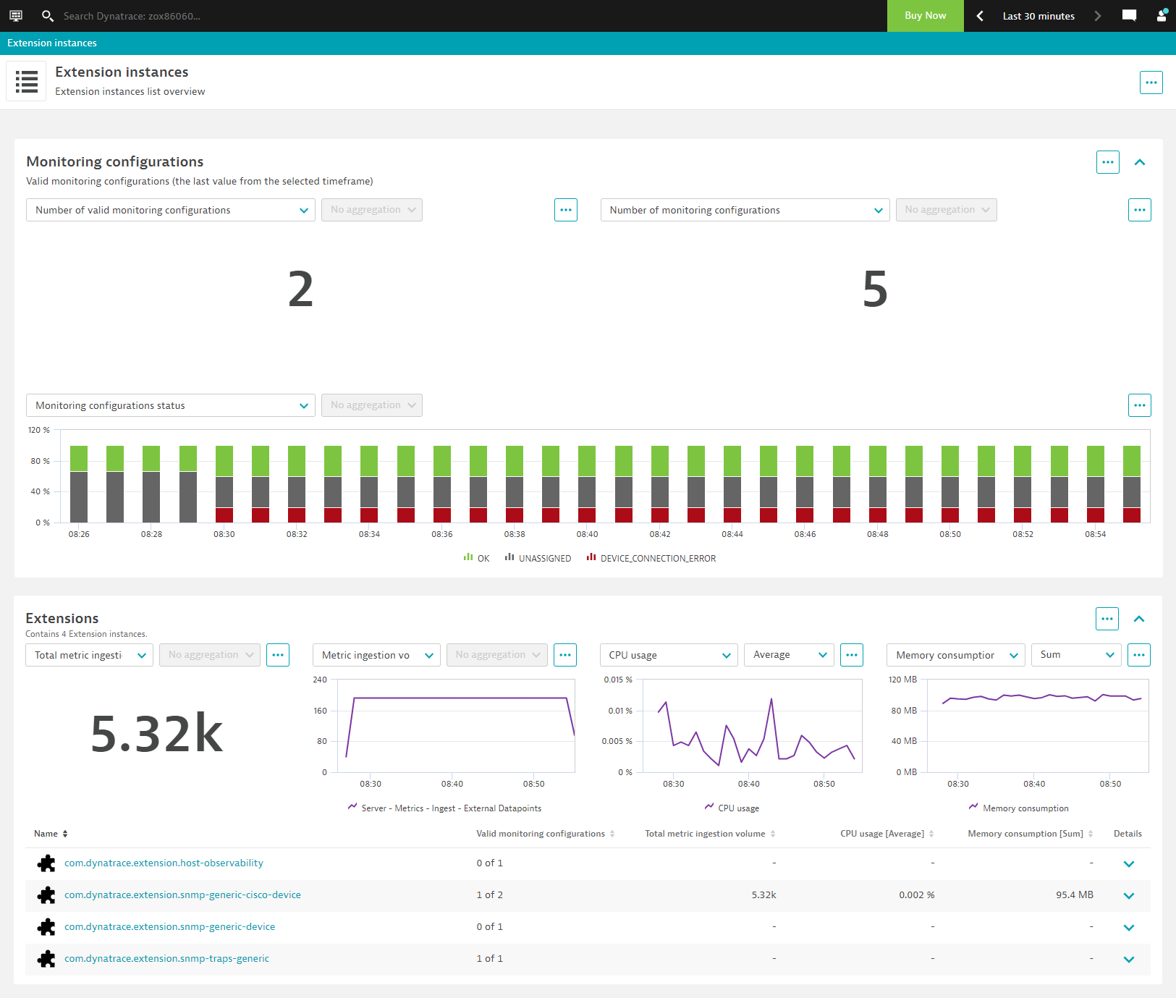The image size is (1176, 998).
Task: Toggle Server Metrics Ingest External Datapoints legend
Action: click(444, 808)
